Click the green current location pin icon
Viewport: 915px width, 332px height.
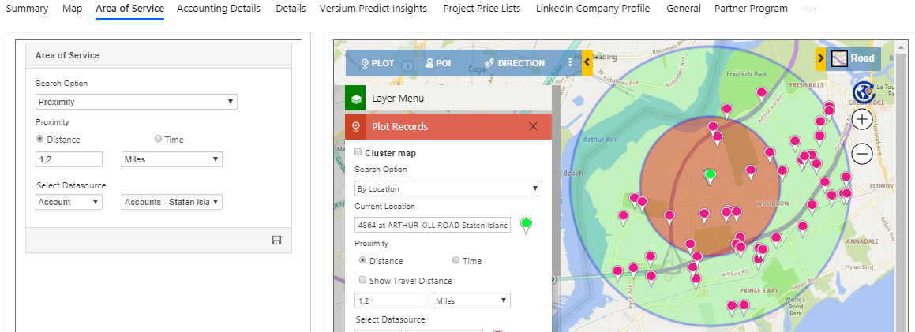(526, 225)
